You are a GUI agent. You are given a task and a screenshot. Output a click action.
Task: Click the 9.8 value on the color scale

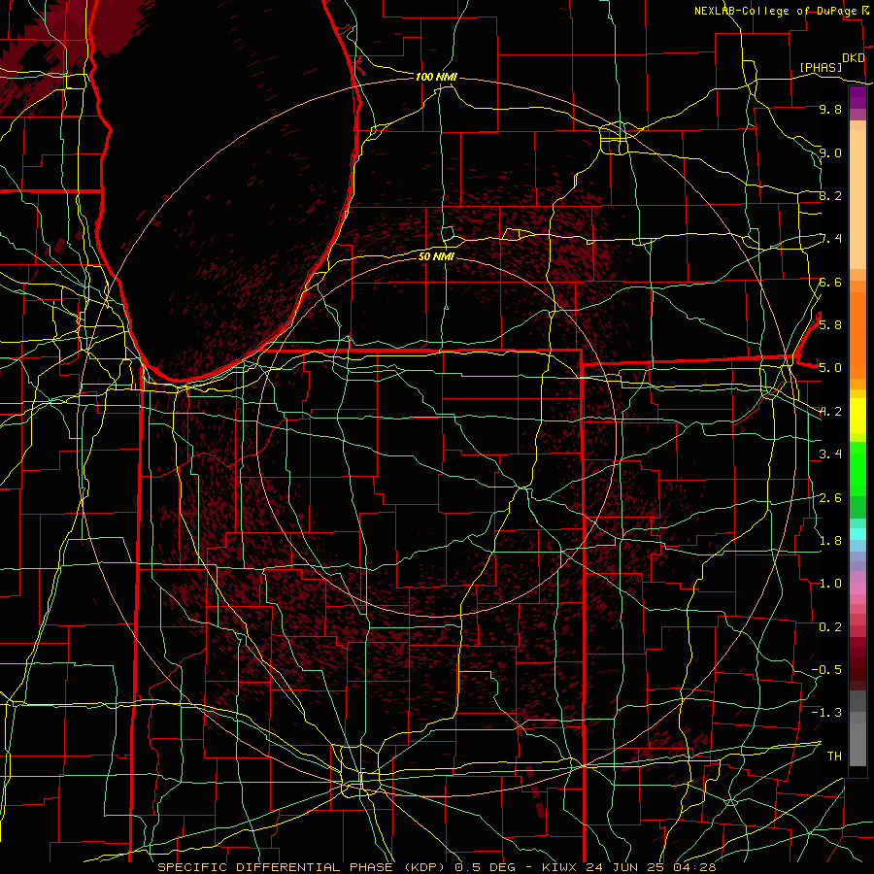click(830, 109)
